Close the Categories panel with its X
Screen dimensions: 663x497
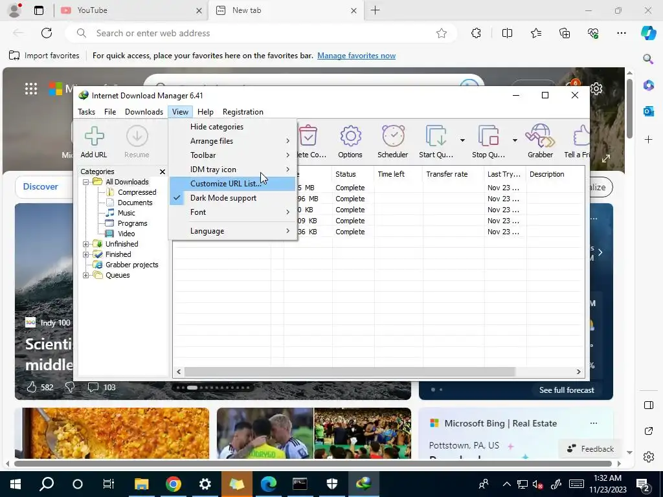163,171
